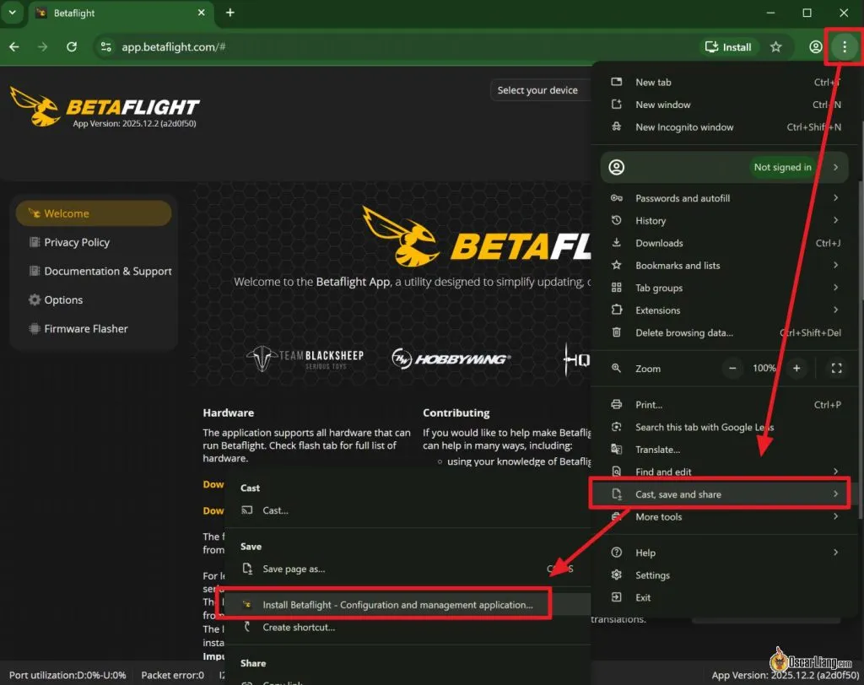Click Not signed in profile button
Viewport: 864px width, 685px height.
tap(782, 167)
